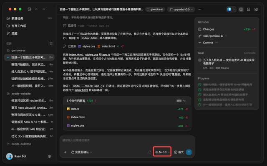Open underlined index.html link in 验证 paragraph
This screenshot has width=267, height=166.
(x=81, y=90)
